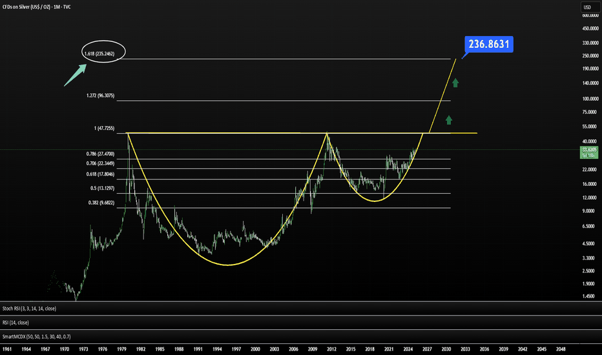The height and width of the screenshot is (355, 602).
Task: Open the USD currency selector
Action: tap(590, 7)
